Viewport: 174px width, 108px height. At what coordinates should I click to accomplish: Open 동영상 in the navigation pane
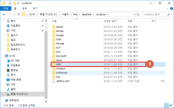12,70
